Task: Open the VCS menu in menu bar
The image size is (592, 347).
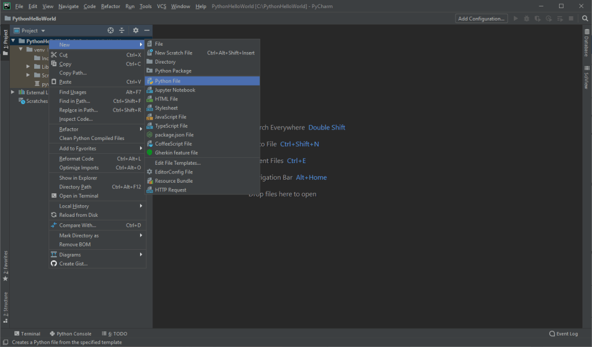Action: (x=161, y=6)
